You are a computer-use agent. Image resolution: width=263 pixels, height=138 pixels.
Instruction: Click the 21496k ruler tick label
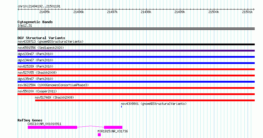click(x=79, y=12)
